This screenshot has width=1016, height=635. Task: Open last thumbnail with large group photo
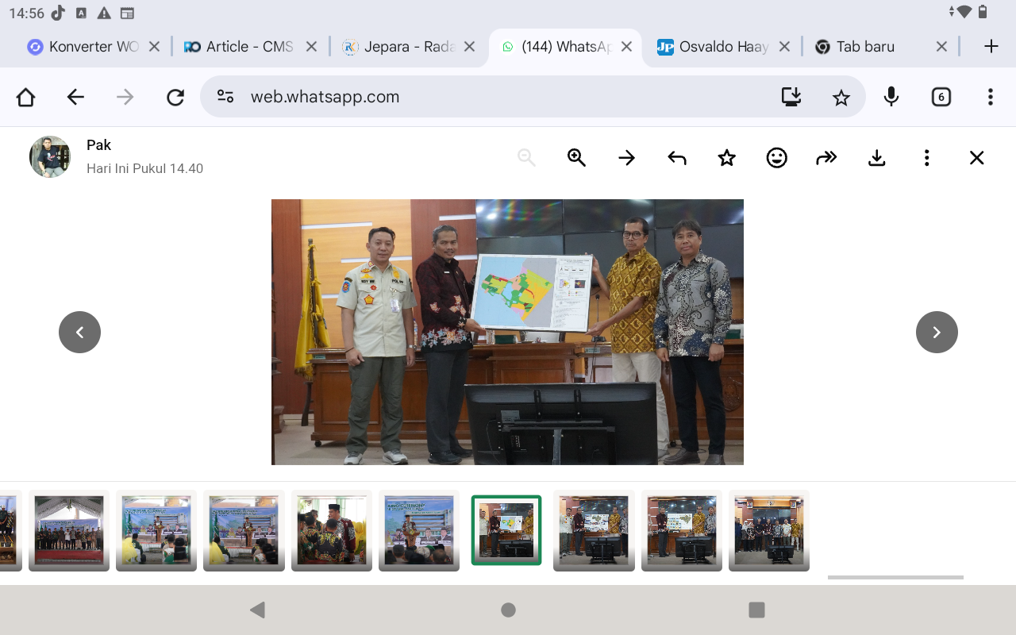[x=769, y=530]
